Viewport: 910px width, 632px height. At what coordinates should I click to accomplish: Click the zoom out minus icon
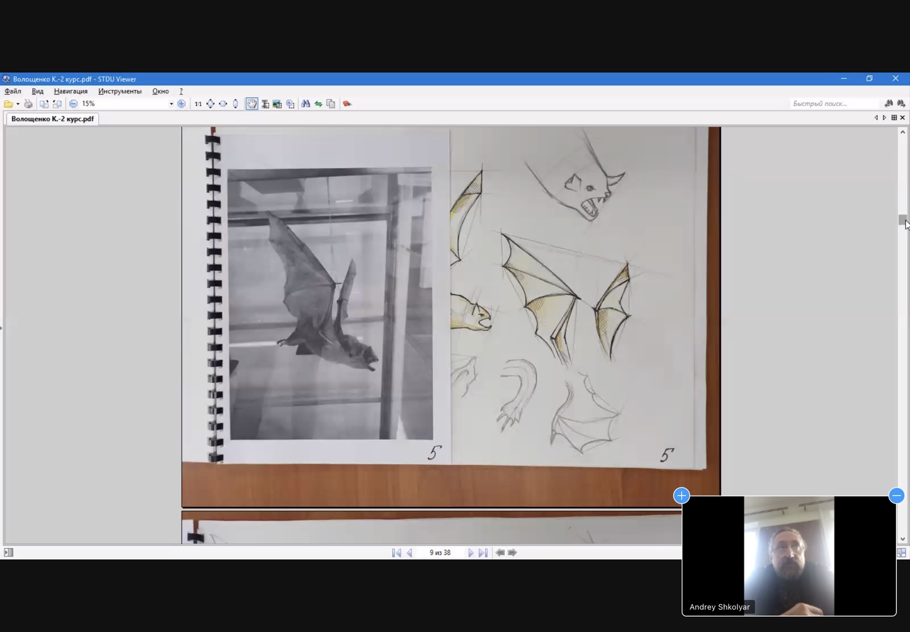click(73, 104)
